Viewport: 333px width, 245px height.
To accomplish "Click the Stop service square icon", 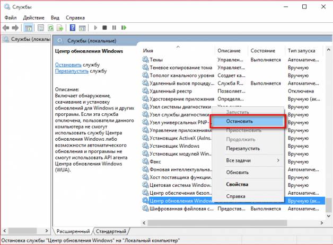I will pos(104,28).
